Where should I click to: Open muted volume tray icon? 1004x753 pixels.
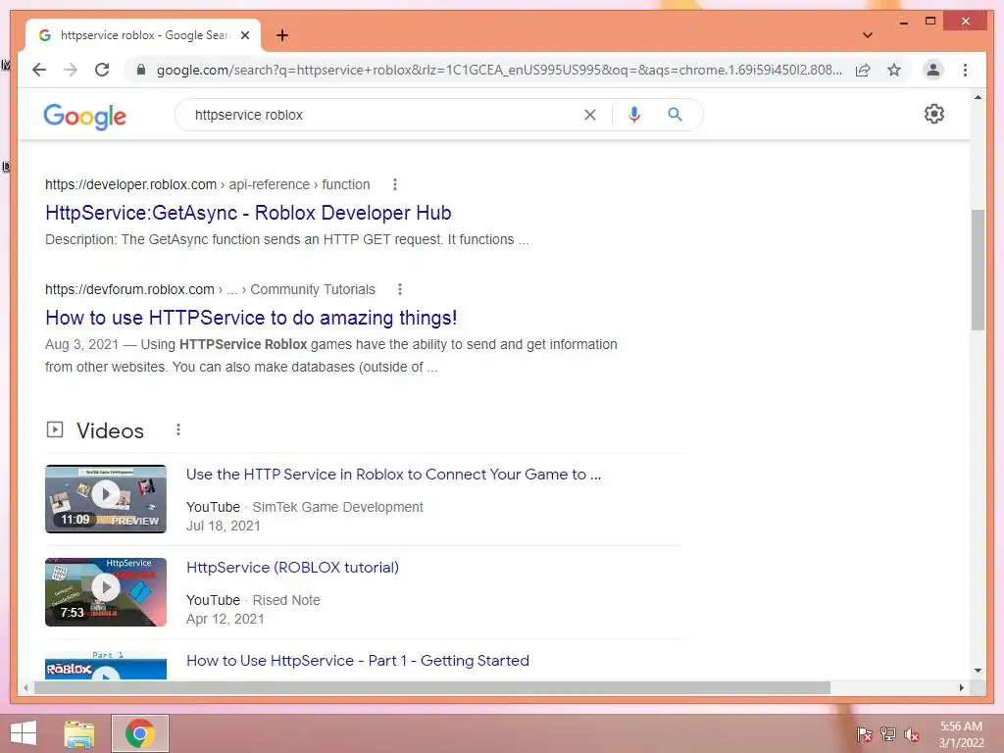tap(912, 733)
